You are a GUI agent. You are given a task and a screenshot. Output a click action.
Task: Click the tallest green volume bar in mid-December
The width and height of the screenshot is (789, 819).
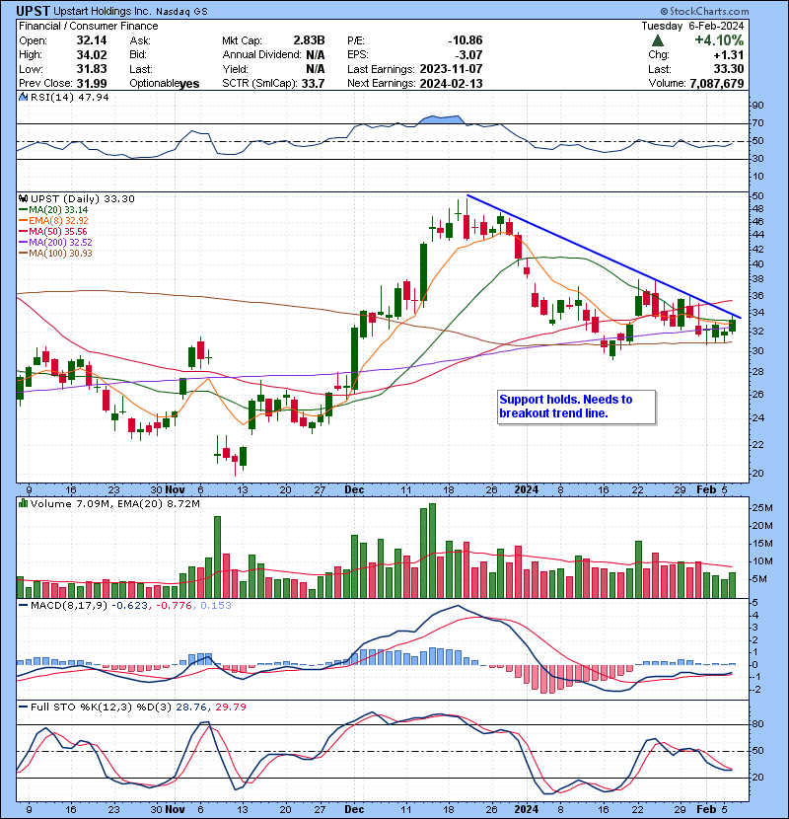432,551
